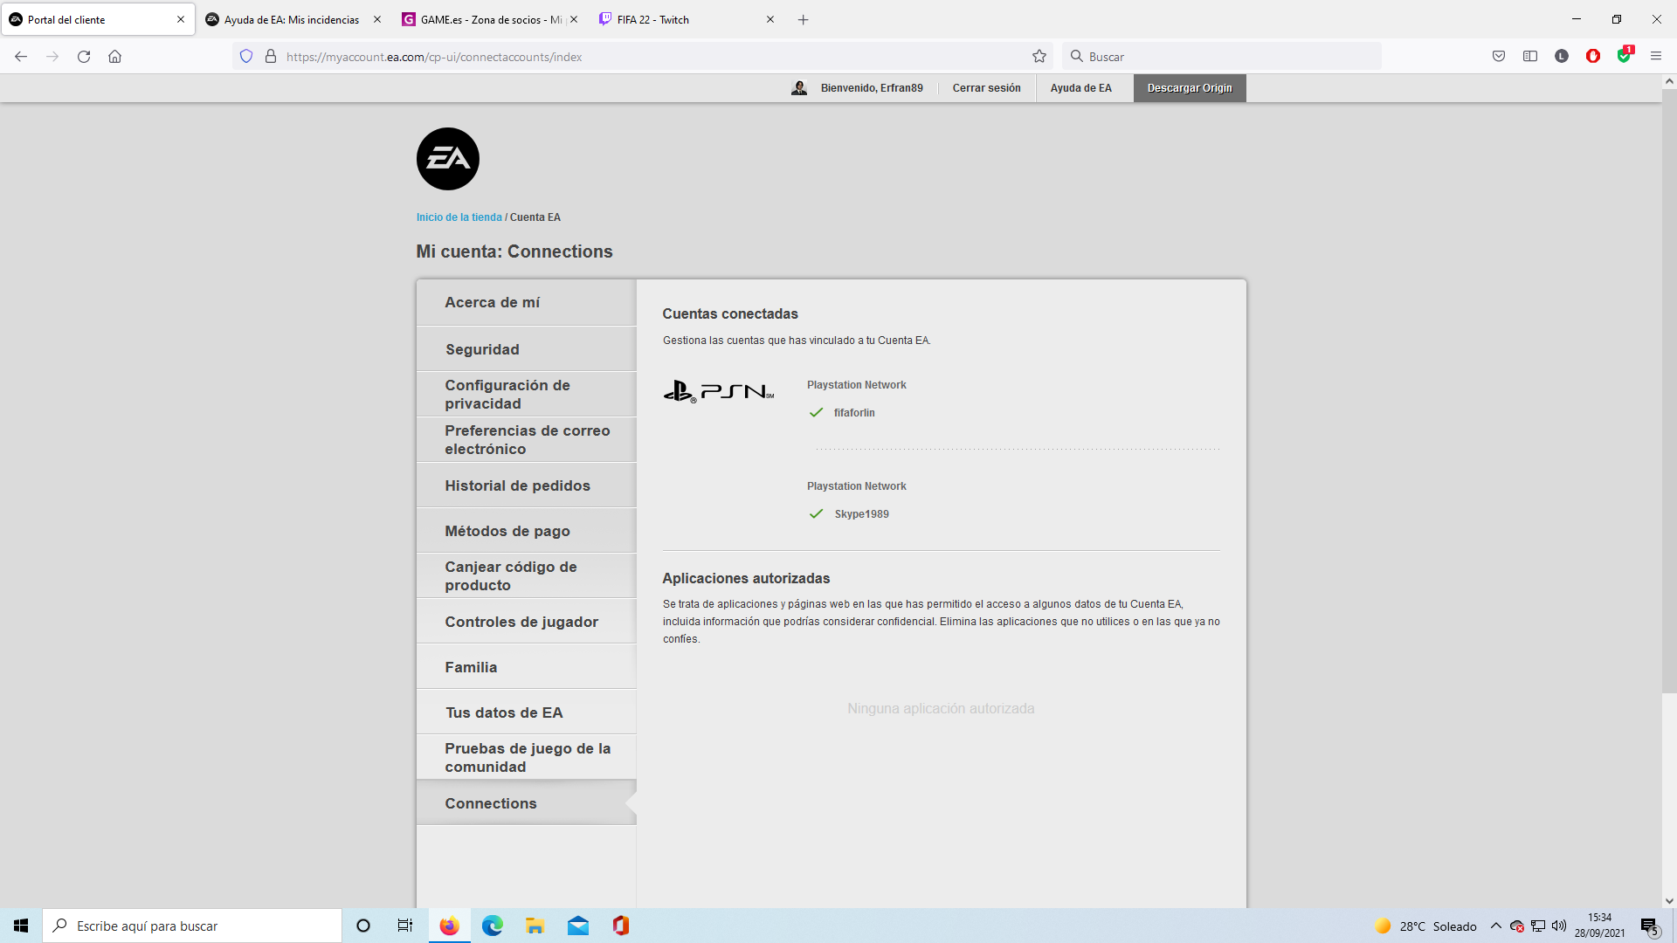The width and height of the screenshot is (1677, 943).
Task: Open Microsoft Edge from taskbar
Action: coord(492,926)
